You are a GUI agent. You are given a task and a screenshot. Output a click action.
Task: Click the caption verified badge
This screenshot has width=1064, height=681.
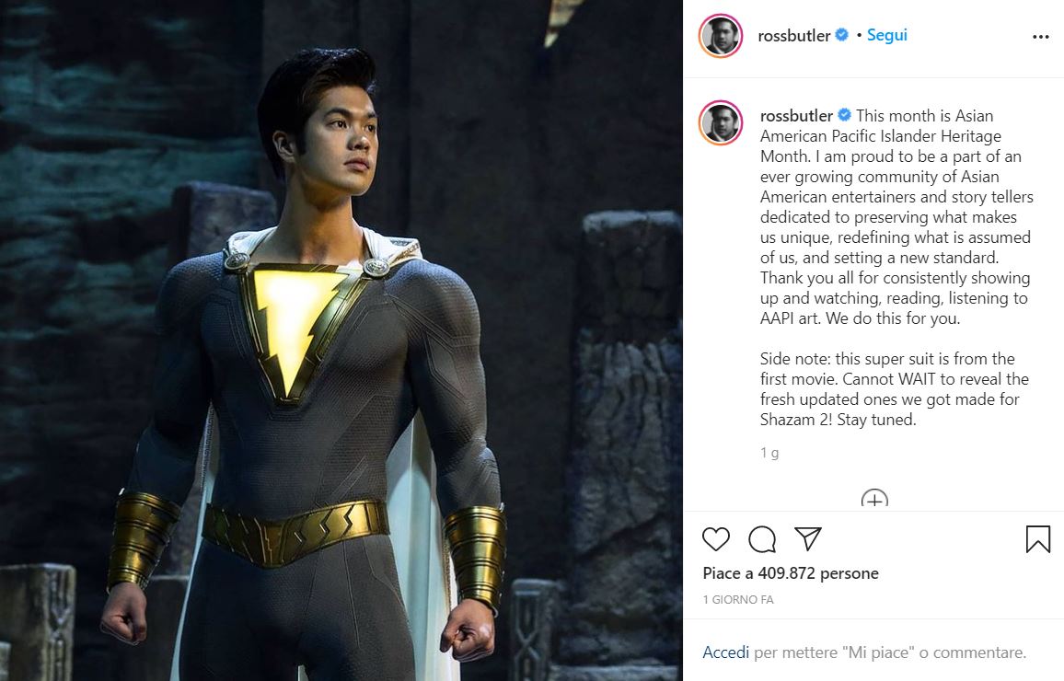(844, 115)
